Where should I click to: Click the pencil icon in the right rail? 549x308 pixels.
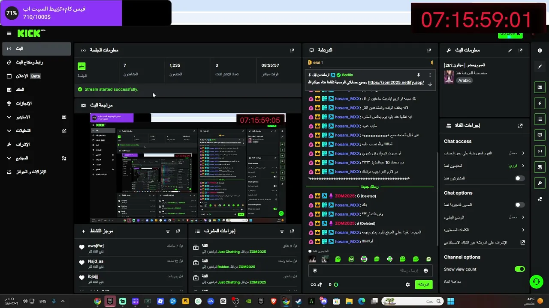(540, 67)
